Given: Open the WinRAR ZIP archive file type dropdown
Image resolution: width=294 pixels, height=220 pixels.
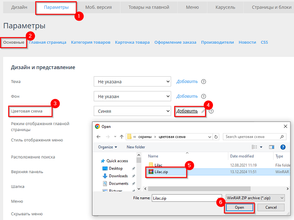Looking at the screenshot, I should (x=255, y=198).
